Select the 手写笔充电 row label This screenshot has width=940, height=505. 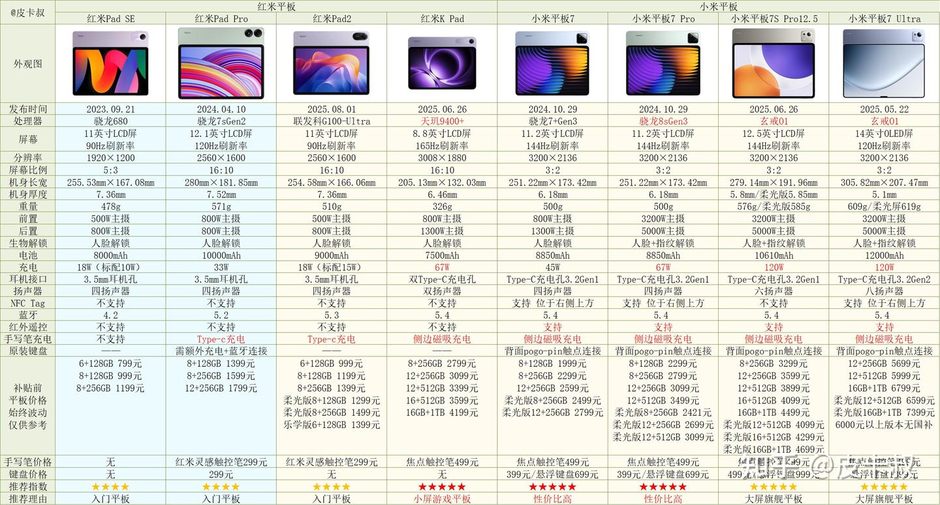pyautogui.click(x=28, y=339)
